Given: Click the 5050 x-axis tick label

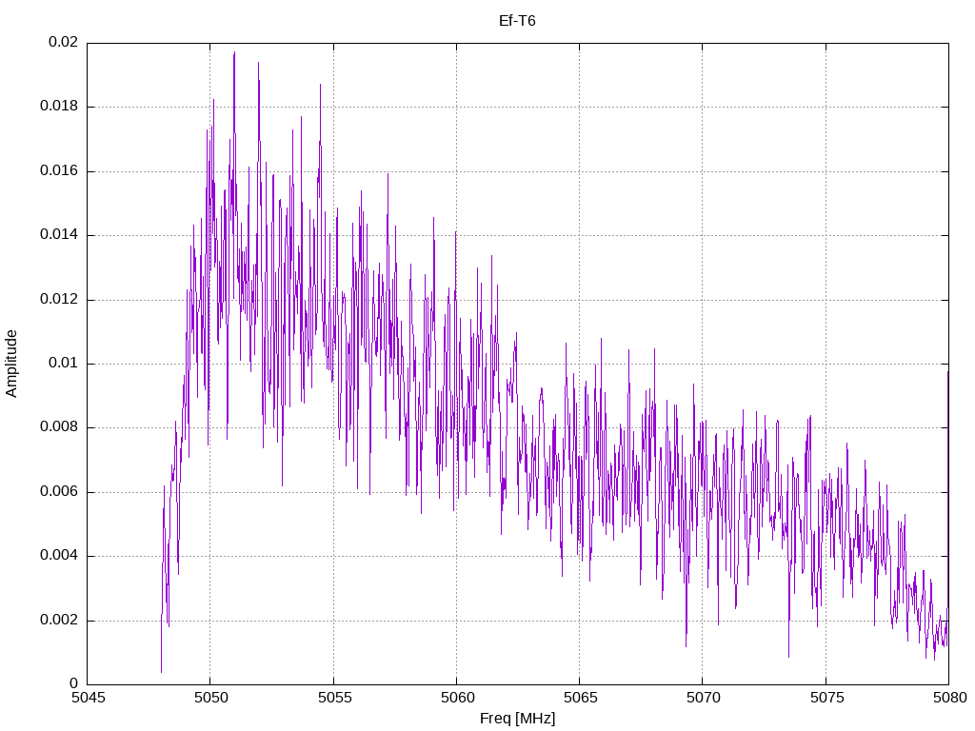Looking at the screenshot, I should click(x=211, y=698).
